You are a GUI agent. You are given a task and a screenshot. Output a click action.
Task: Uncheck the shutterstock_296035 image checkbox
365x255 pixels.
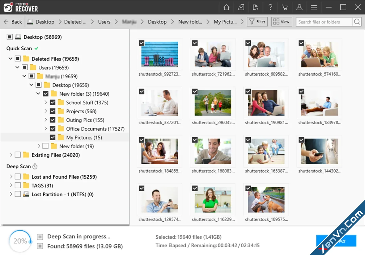pyautogui.click(x=195, y=91)
